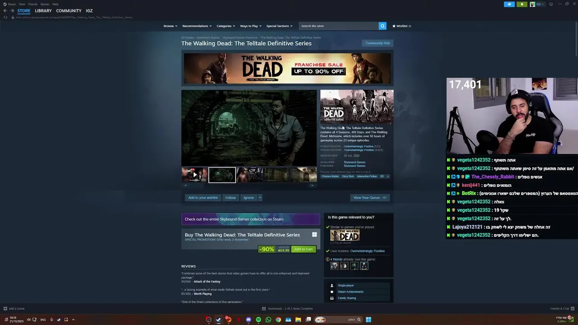
Task: Open Steam from the Windows taskbar
Action: [219, 320]
